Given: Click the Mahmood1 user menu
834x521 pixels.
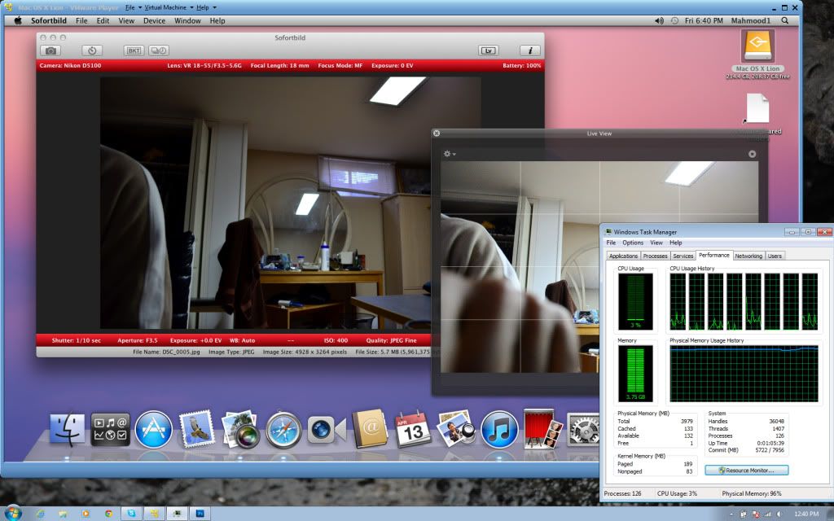Looking at the screenshot, I should (x=750, y=20).
